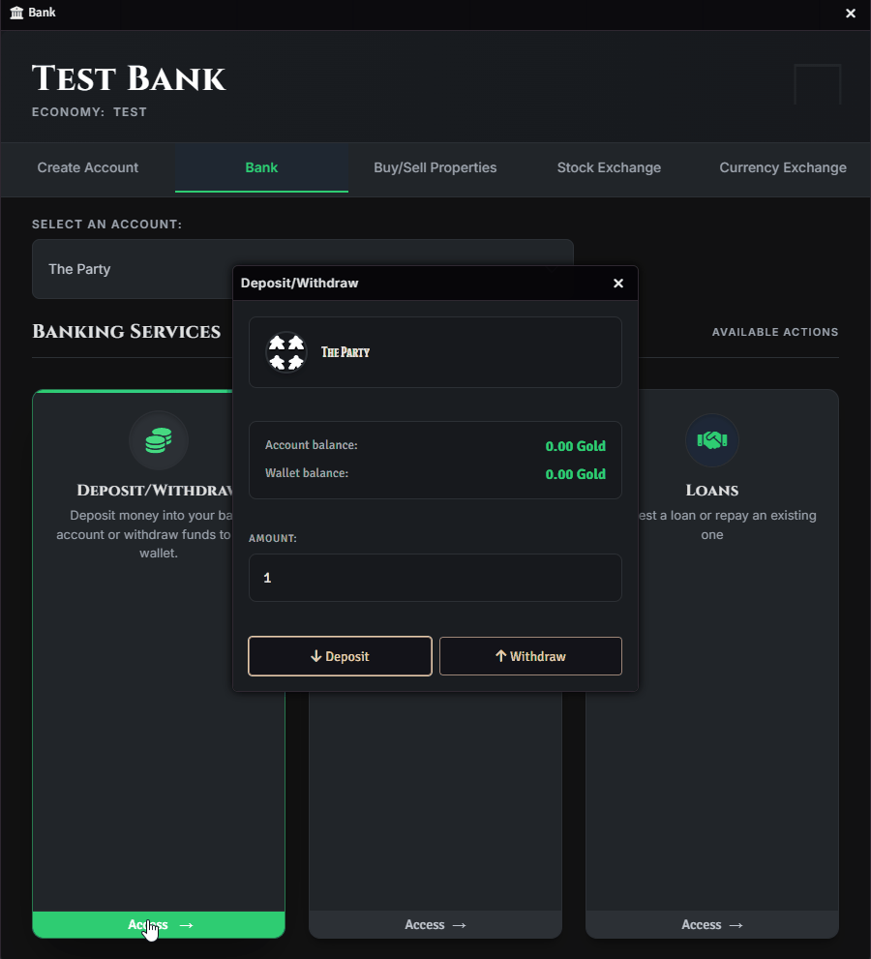
Task: Go to the Stock Exchange tab
Action: pos(609,167)
